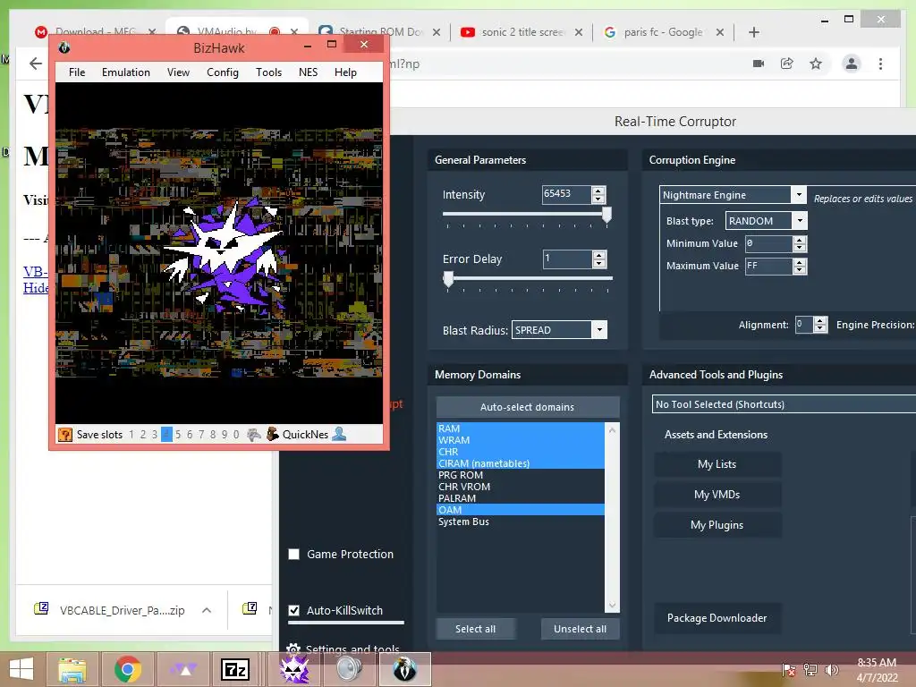This screenshot has height=687, width=916.
Task: Open the Package Downloader button
Action: click(717, 617)
